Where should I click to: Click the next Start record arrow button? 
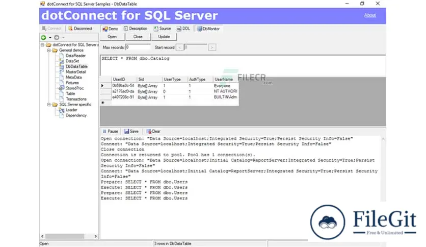(212, 47)
